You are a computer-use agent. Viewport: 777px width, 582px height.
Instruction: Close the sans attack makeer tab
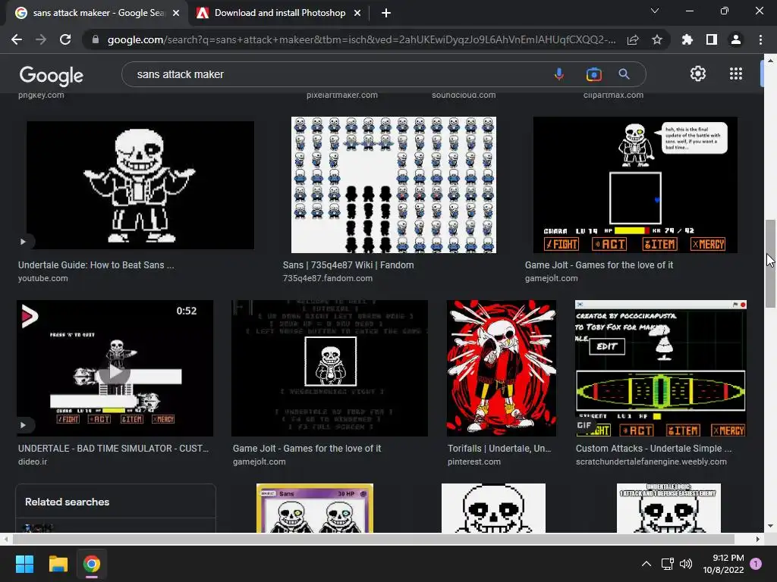176,14
